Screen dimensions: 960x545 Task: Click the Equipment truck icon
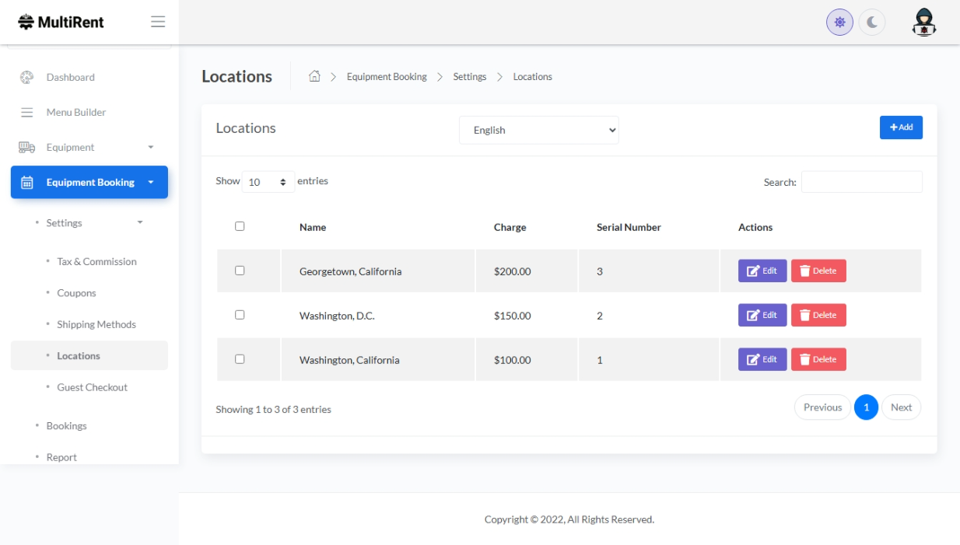coord(26,147)
